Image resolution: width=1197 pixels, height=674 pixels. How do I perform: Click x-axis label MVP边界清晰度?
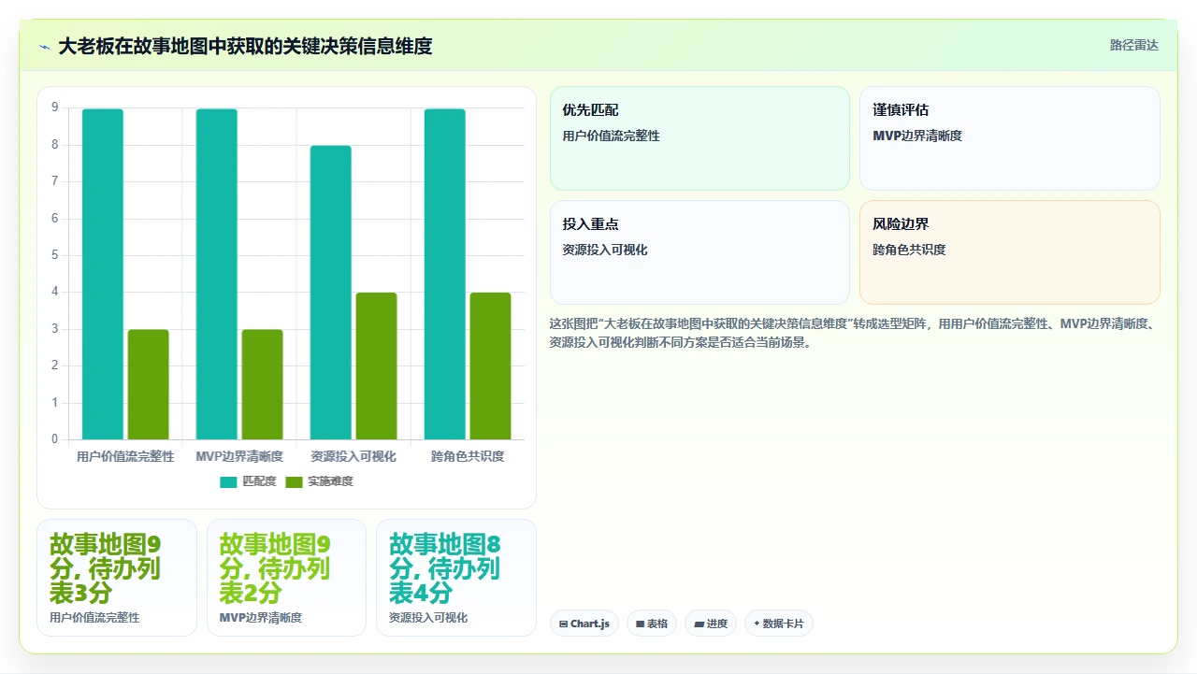[239, 456]
